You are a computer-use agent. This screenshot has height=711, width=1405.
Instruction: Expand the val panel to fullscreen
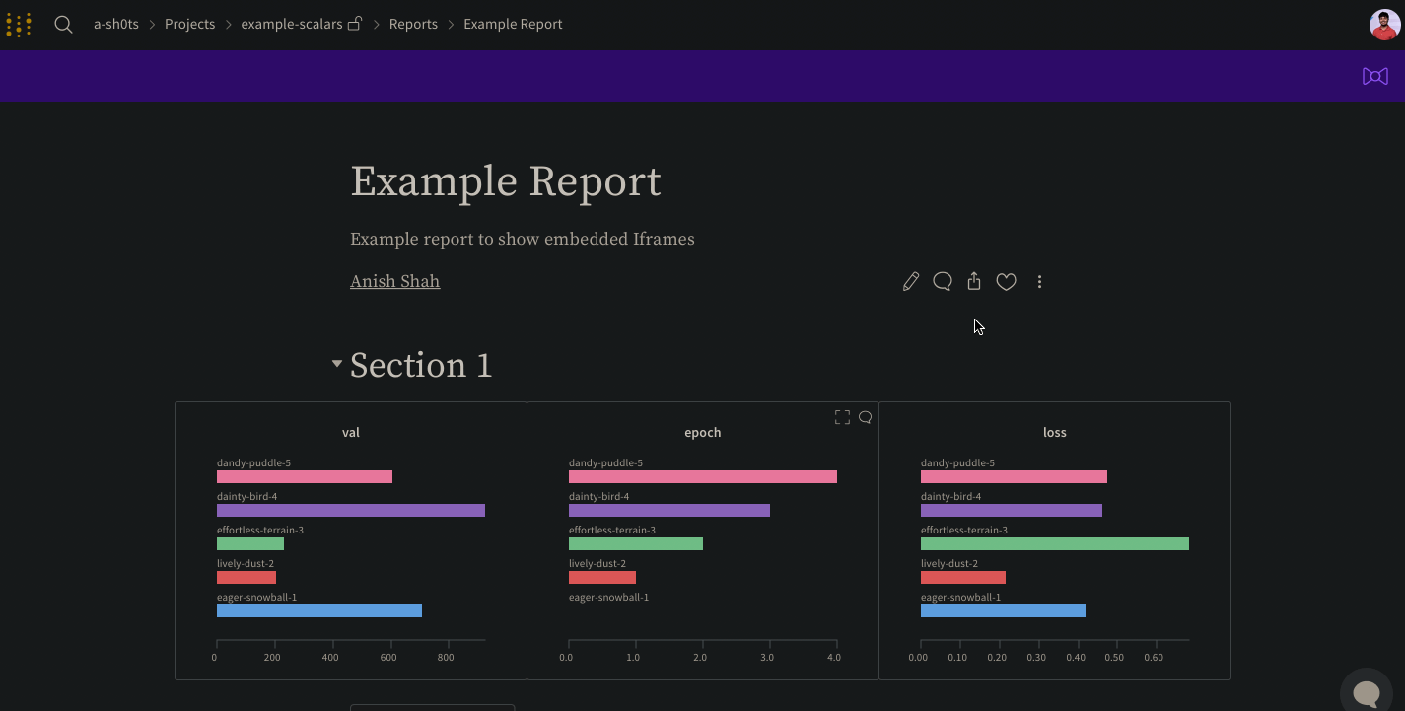pos(491,416)
